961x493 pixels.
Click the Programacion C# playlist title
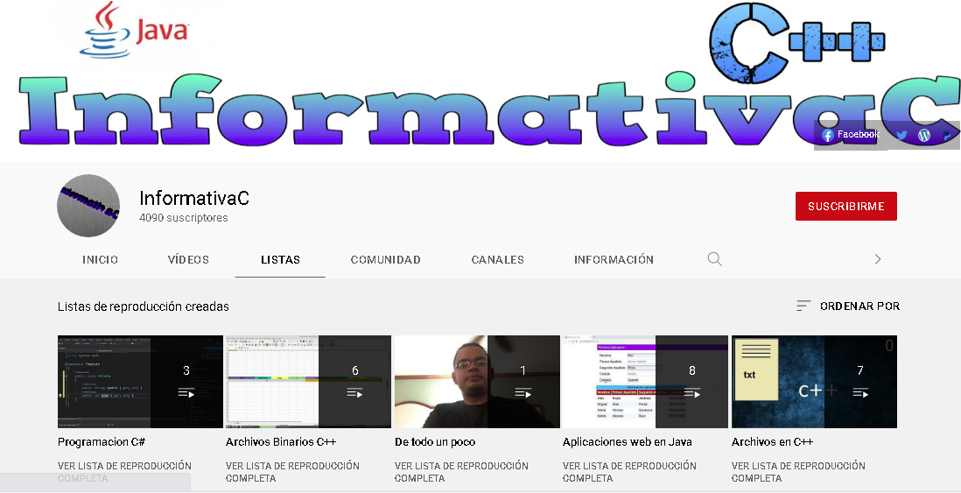(102, 441)
